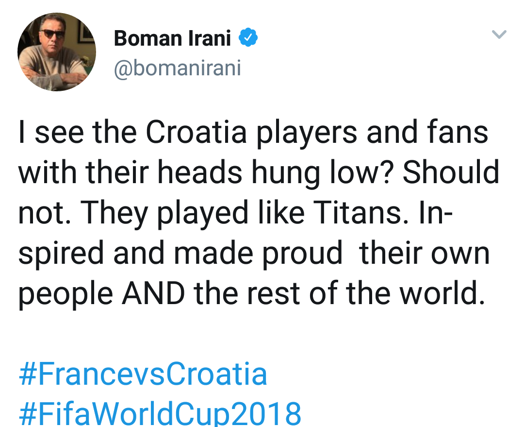Open the #FifaWorldCup2018 hashtag
Image resolution: width=524 pixels, height=427 pixels.
160,414
